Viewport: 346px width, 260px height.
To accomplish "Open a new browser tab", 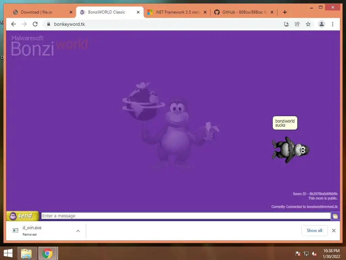I will [x=285, y=12].
